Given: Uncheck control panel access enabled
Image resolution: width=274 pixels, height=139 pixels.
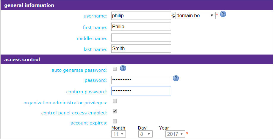Looking at the screenshot, I should pos(115,111).
